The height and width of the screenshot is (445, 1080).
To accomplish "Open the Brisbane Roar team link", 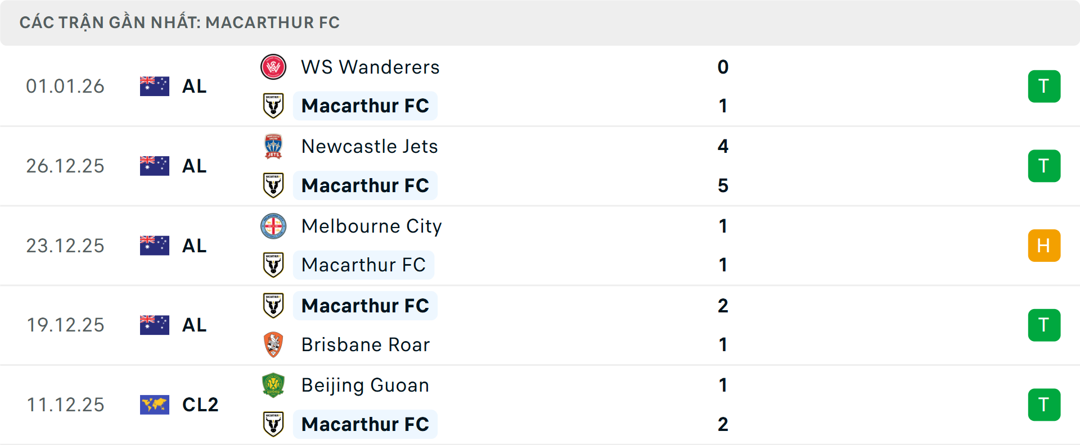I will click(x=366, y=344).
